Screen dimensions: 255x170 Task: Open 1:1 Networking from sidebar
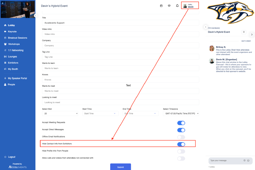tap(16, 50)
